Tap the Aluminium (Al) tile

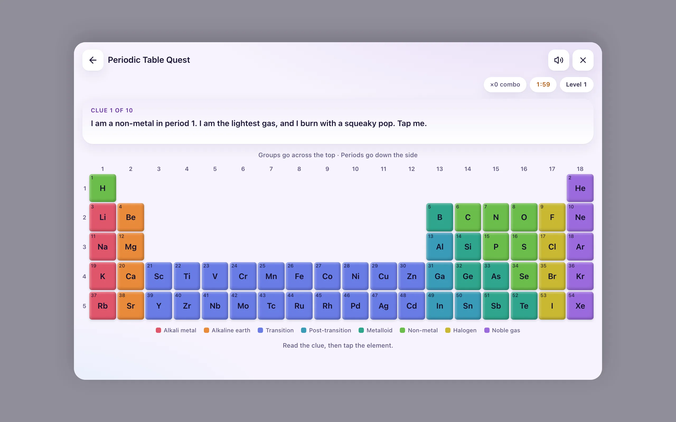(x=439, y=246)
